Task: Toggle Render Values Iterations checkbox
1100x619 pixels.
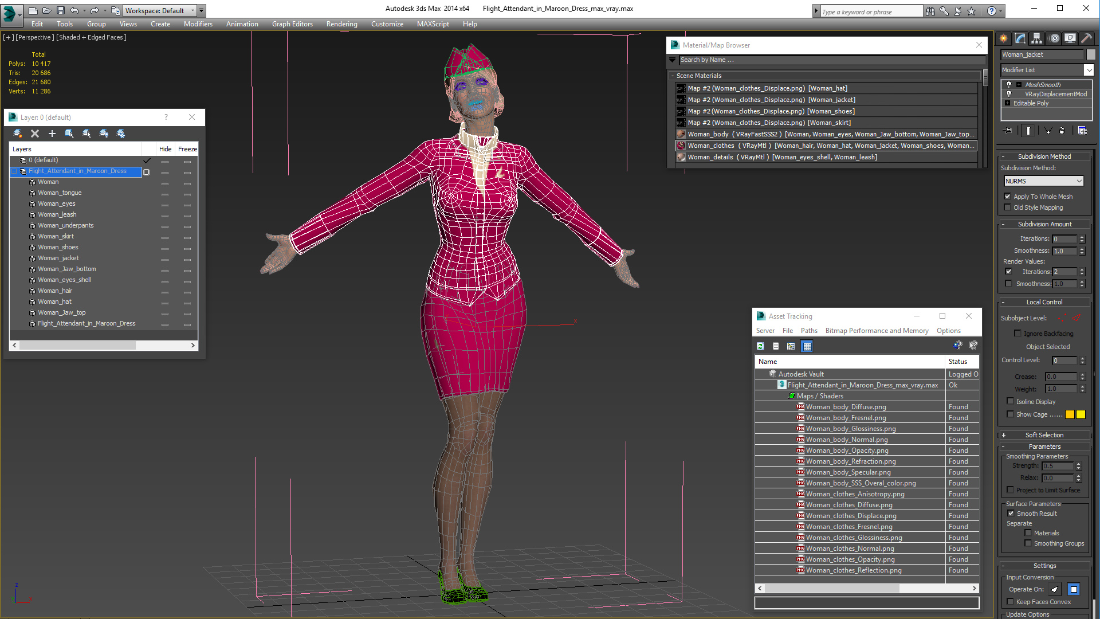Action: [1008, 272]
